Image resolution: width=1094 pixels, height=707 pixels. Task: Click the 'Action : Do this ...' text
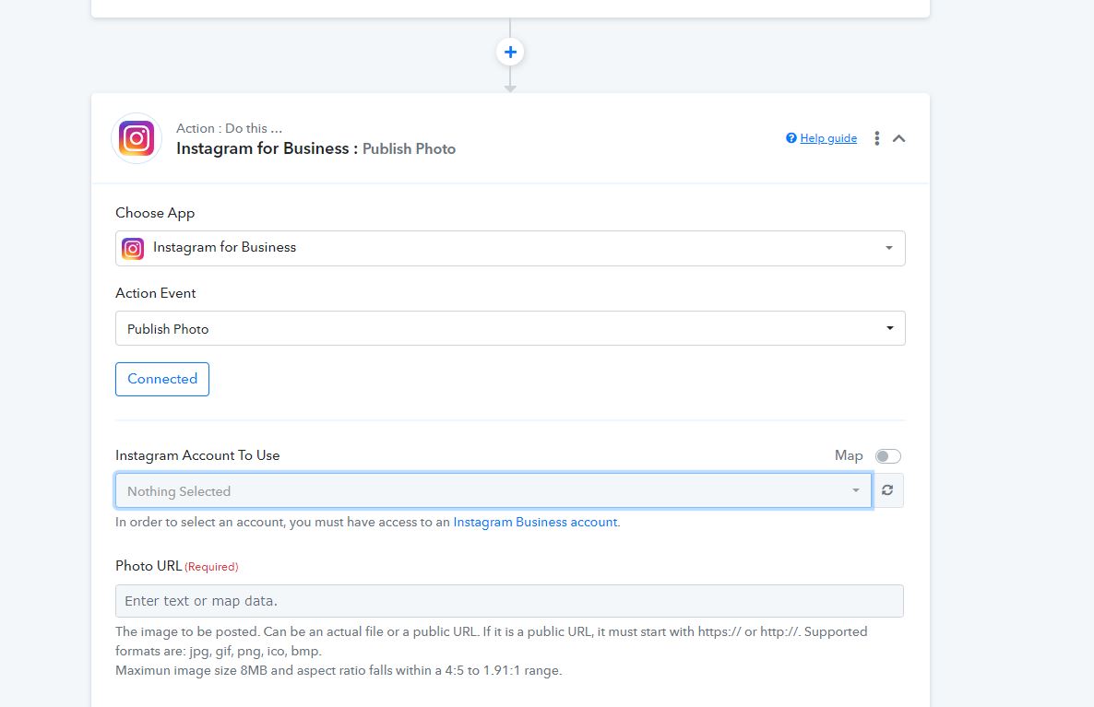pyautogui.click(x=229, y=128)
